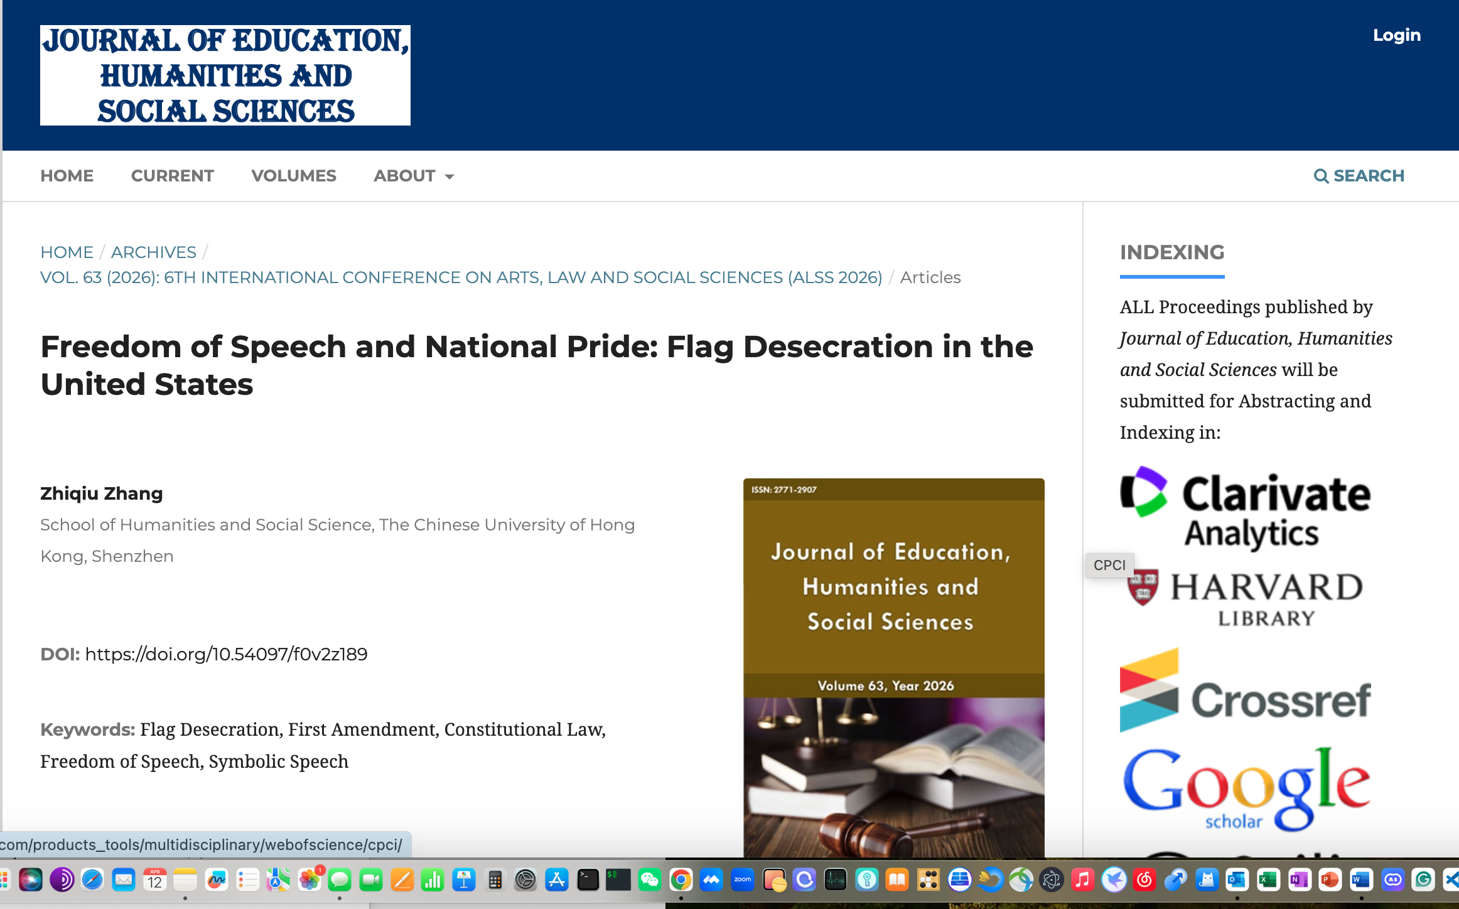
Task: Open WeChat from the dock
Action: (x=650, y=880)
